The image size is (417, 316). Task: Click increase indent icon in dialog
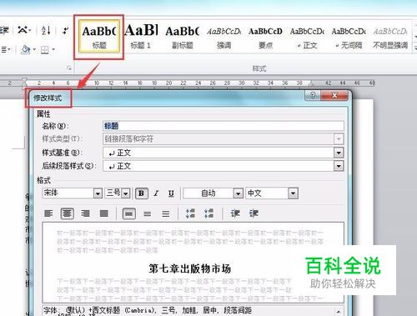(x=254, y=213)
